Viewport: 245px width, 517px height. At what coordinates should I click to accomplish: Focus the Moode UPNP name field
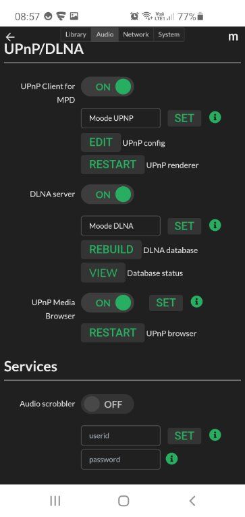pyautogui.click(x=121, y=118)
